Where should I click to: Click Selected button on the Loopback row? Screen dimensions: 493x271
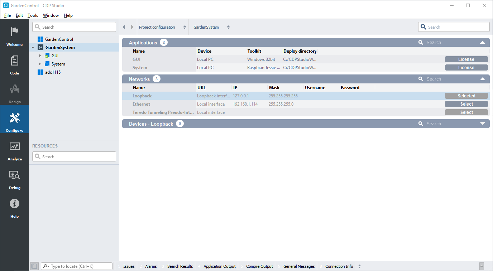coord(466,96)
